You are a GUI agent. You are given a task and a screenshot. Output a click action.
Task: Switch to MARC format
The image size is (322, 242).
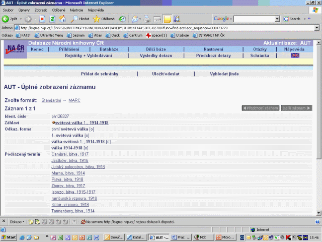pos(74,100)
